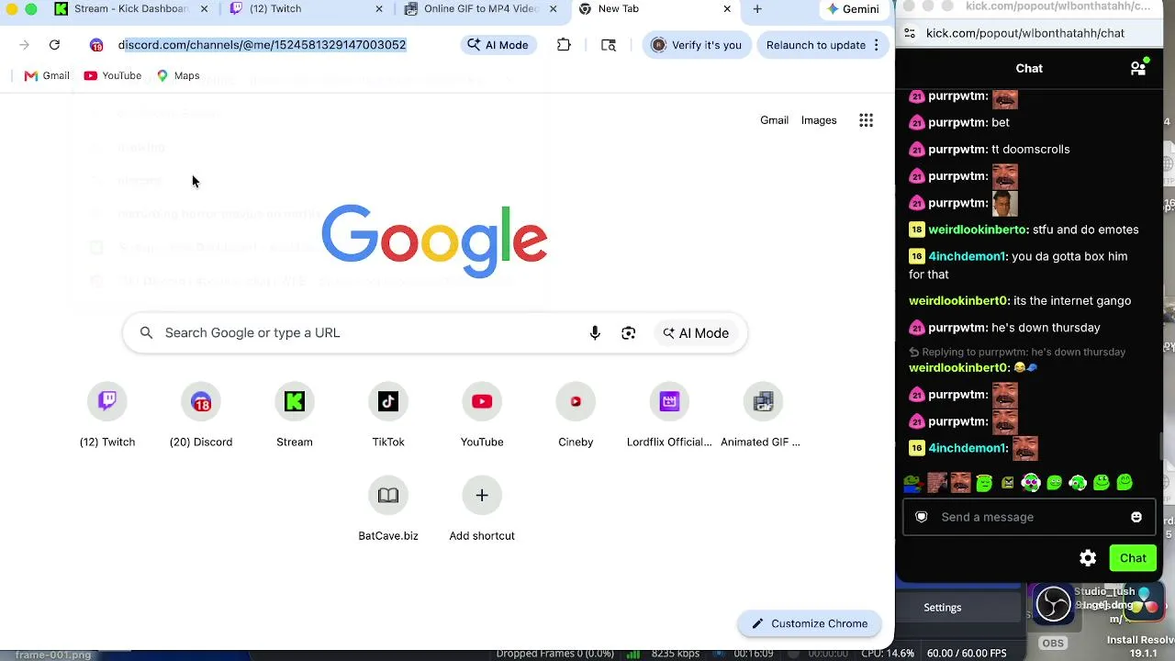The width and height of the screenshot is (1175, 661).
Task: Switch to the (12) Twitch tab
Action: coord(308,9)
